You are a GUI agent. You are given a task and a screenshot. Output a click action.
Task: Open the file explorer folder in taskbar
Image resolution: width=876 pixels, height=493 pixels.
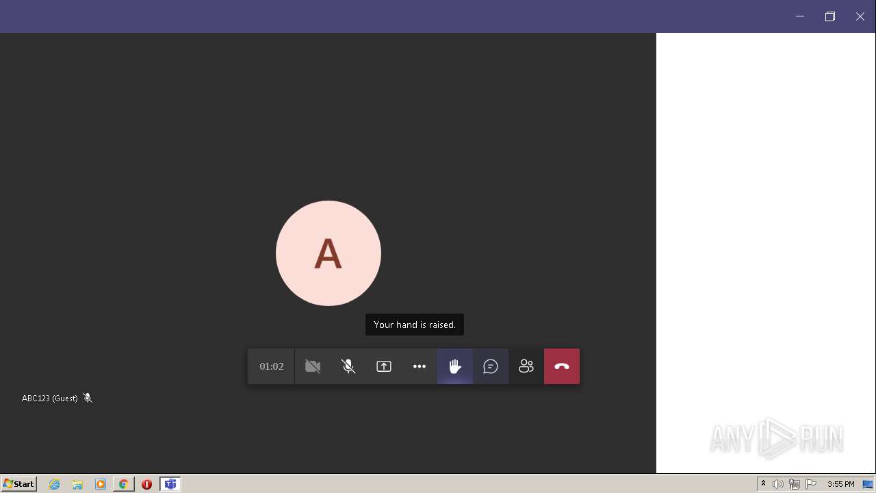click(77, 484)
